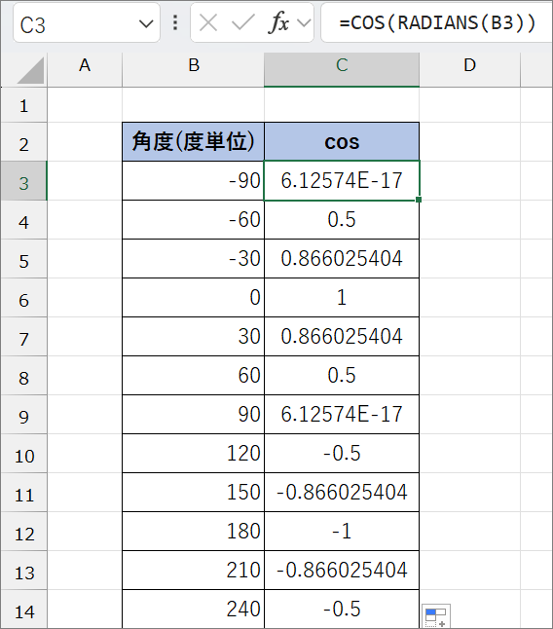Viewport: 553px width, 629px height.
Task: Expand the Name Box dropdown arrow
Action: pyautogui.click(x=146, y=24)
